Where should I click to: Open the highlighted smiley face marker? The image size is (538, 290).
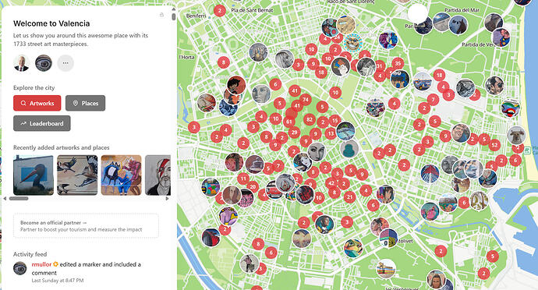pos(352,43)
